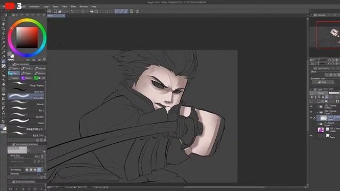The height and width of the screenshot is (191, 340).
Task: Open the Filter menu
Action: 73,6
